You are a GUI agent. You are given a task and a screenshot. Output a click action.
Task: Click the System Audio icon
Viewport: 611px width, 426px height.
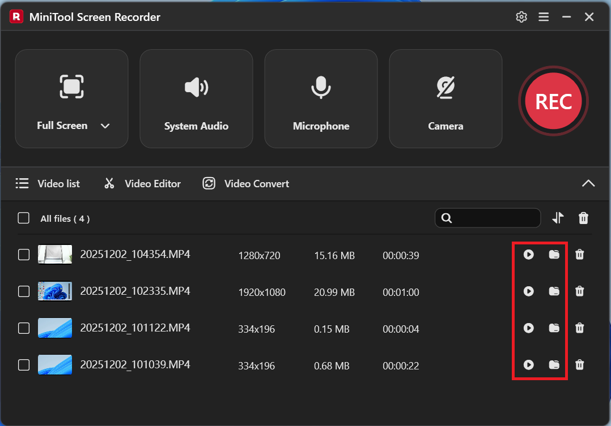click(x=196, y=87)
